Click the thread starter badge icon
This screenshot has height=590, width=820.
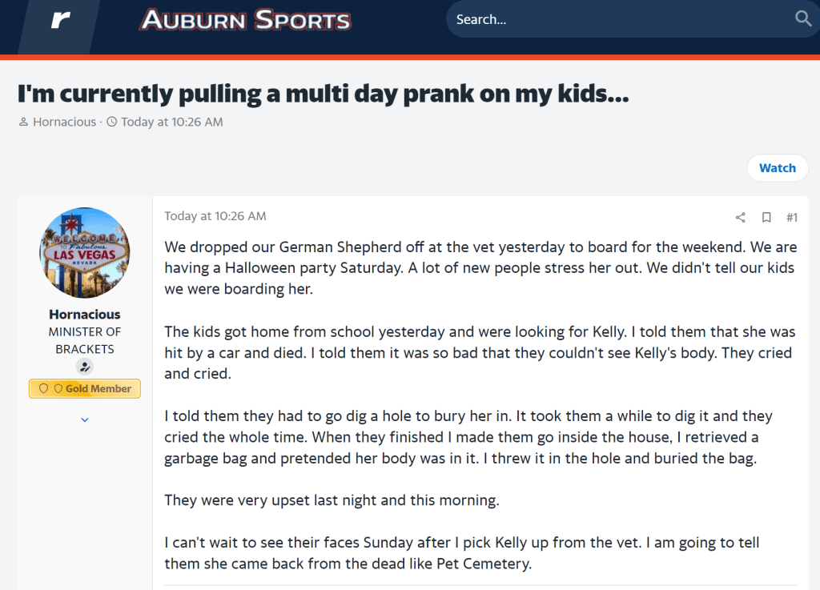coord(85,367)
